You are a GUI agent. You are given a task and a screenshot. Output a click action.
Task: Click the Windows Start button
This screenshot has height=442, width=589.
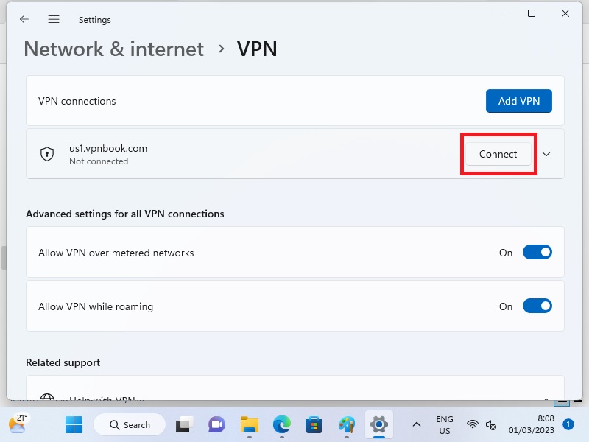click(74, 425)
